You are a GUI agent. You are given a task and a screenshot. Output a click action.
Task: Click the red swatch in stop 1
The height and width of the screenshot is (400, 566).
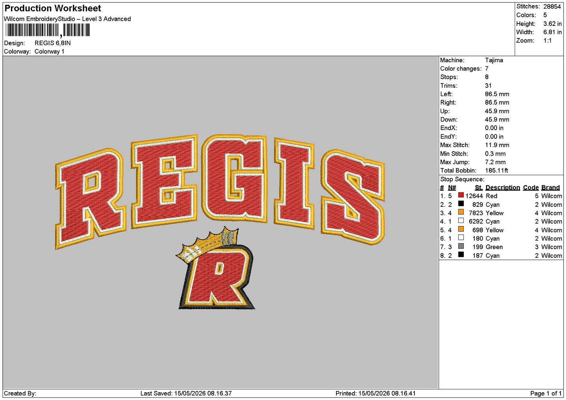[x=461, y=195]
